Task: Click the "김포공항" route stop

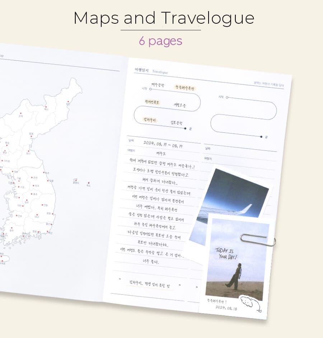Action: tap(176, 123)
